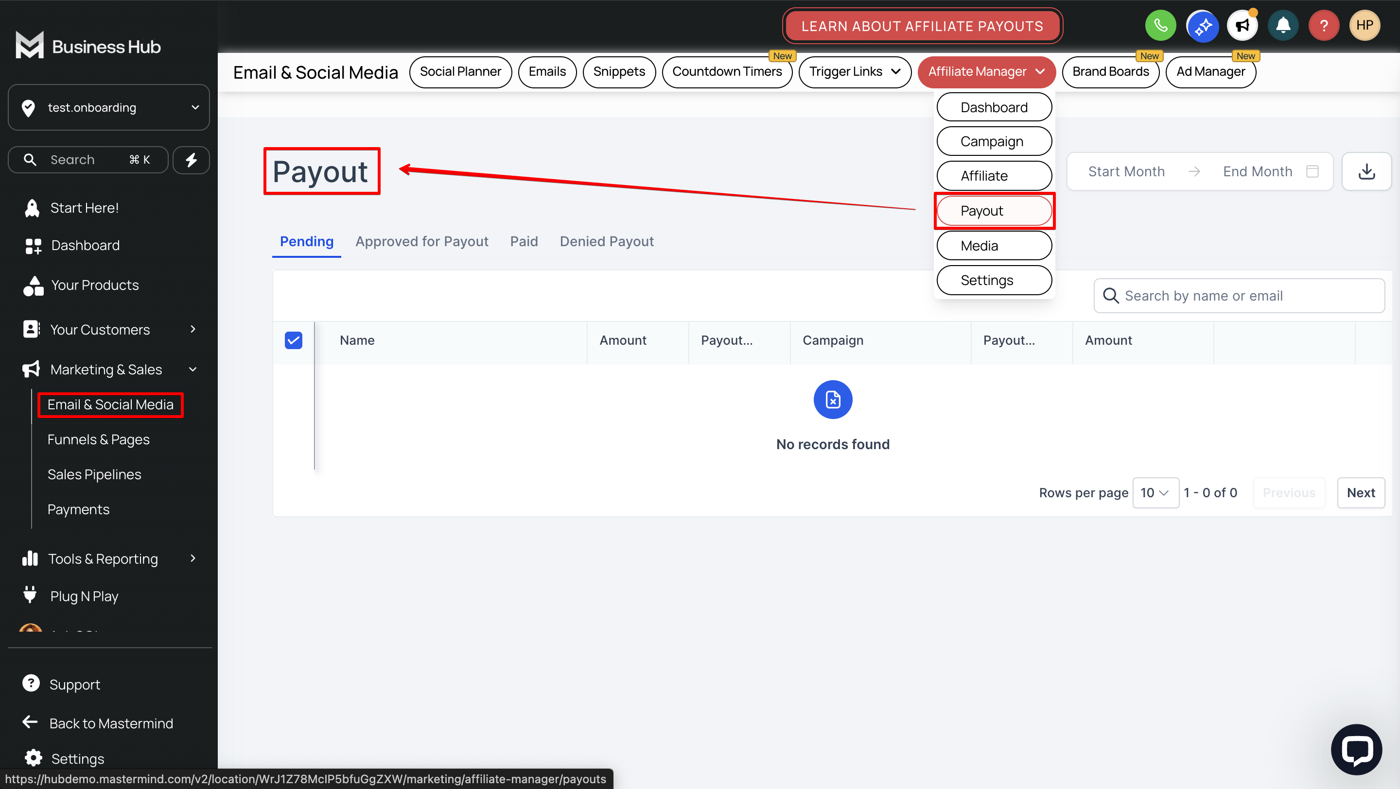Image resolution: width=1400 pixels, height=789 pixels.
Task: Click the green phone call icon
Action: (x=1160, y=25)
